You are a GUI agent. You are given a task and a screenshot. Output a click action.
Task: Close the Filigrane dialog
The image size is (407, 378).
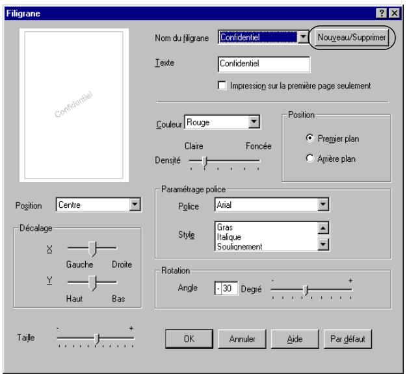pos(394,13)
